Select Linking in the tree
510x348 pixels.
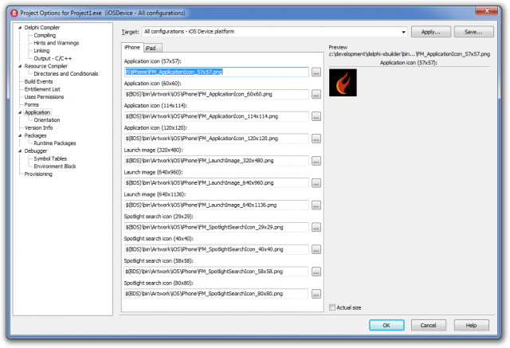tap(41, 51)
